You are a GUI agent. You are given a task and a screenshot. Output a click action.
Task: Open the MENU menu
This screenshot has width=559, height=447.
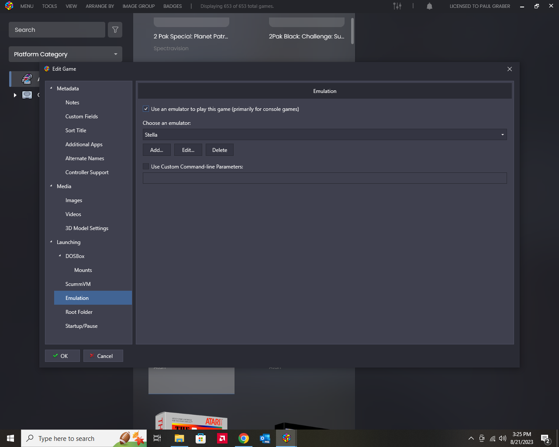point(27,6)
